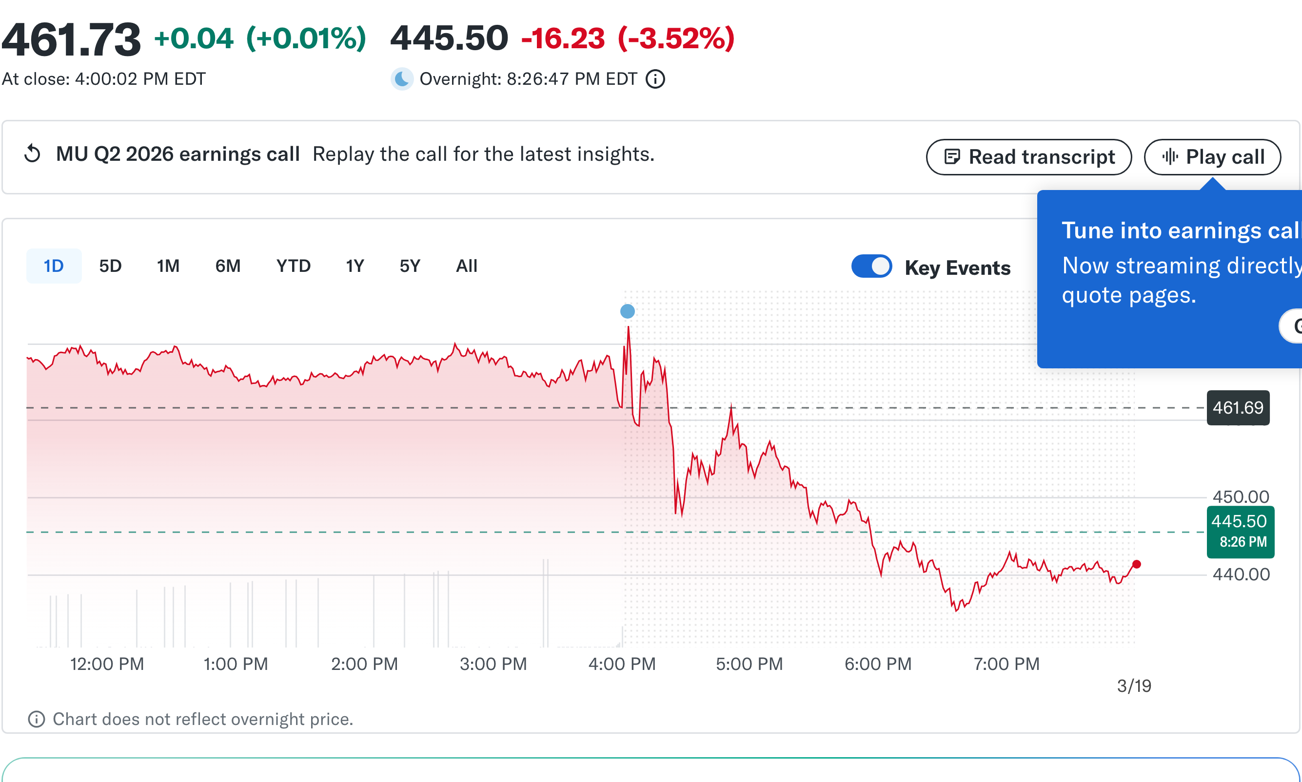Viewport: 1302px width, 782px height.
Task: Open the All-time chart view
Action: [x=466, y=266]
